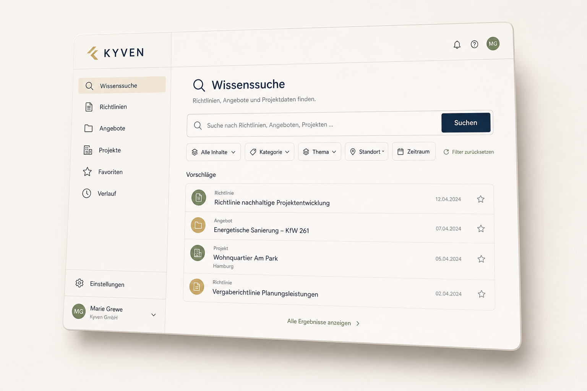Click the date 05.04.2024
This screenshot has width=587, height=391.
pyautogui.click(x=449, y=259)
